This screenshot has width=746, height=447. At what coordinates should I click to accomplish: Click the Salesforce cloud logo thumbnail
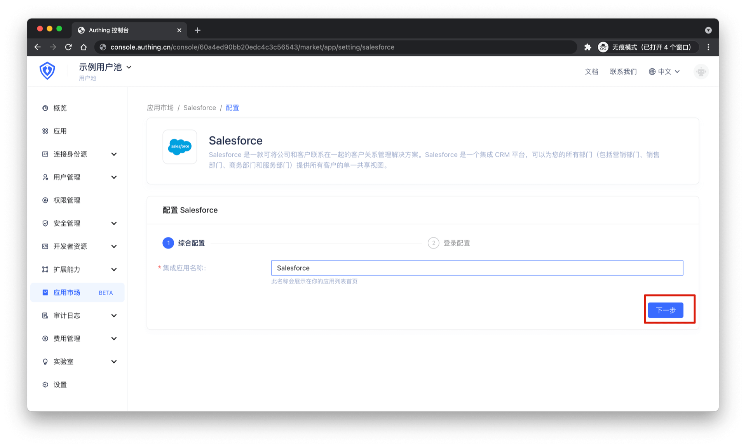180,147
